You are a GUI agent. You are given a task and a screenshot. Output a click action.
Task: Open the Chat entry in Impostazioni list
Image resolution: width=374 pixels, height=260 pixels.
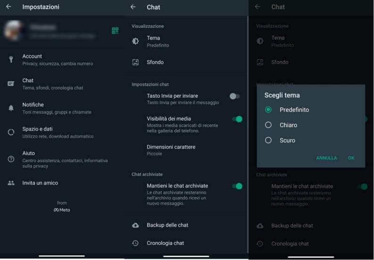[62, 84]
